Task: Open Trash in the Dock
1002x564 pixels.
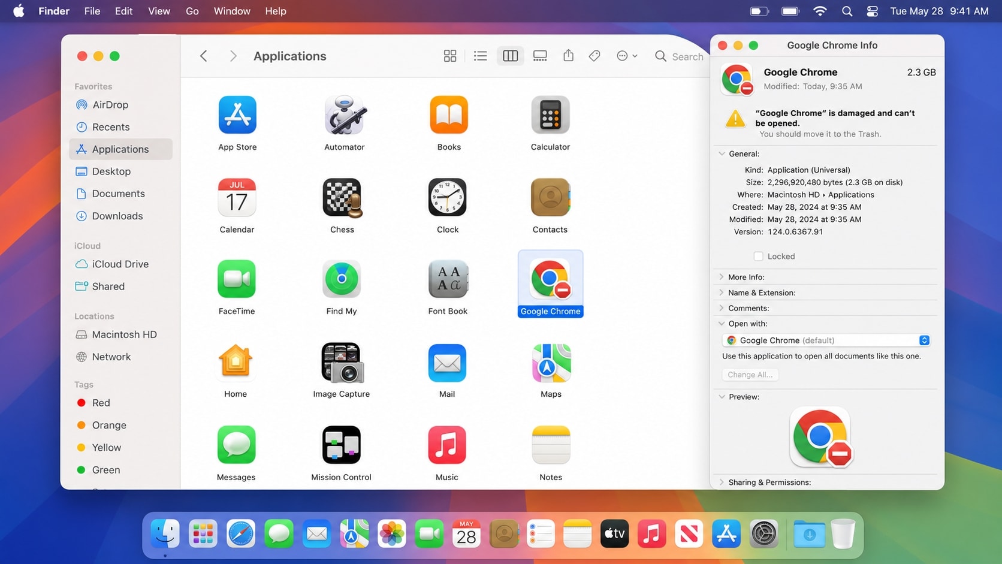Action: point(843,533)
